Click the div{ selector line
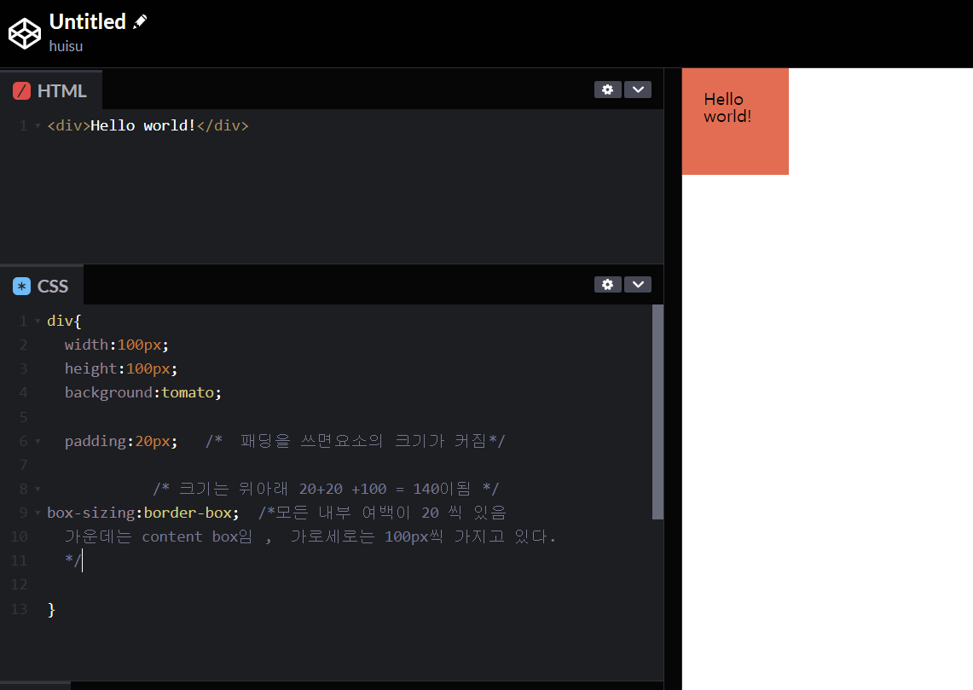 point(64,321)
